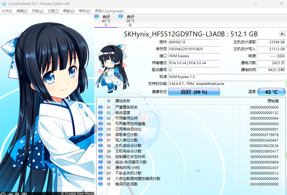Image resolution: width=287 pixels, height=195 pixels.
Task: Open the 编辑(E) menu
Action: 22,11
